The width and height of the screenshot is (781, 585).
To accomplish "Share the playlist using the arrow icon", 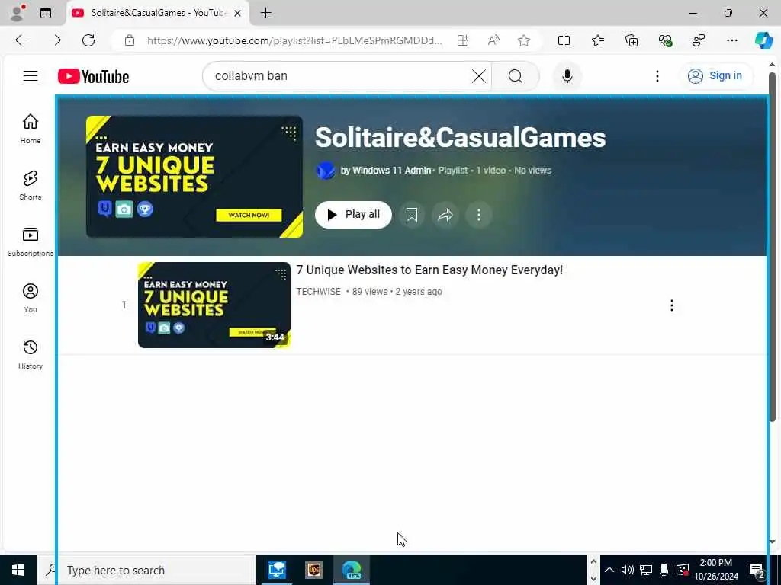I will [x=445, y=215].
